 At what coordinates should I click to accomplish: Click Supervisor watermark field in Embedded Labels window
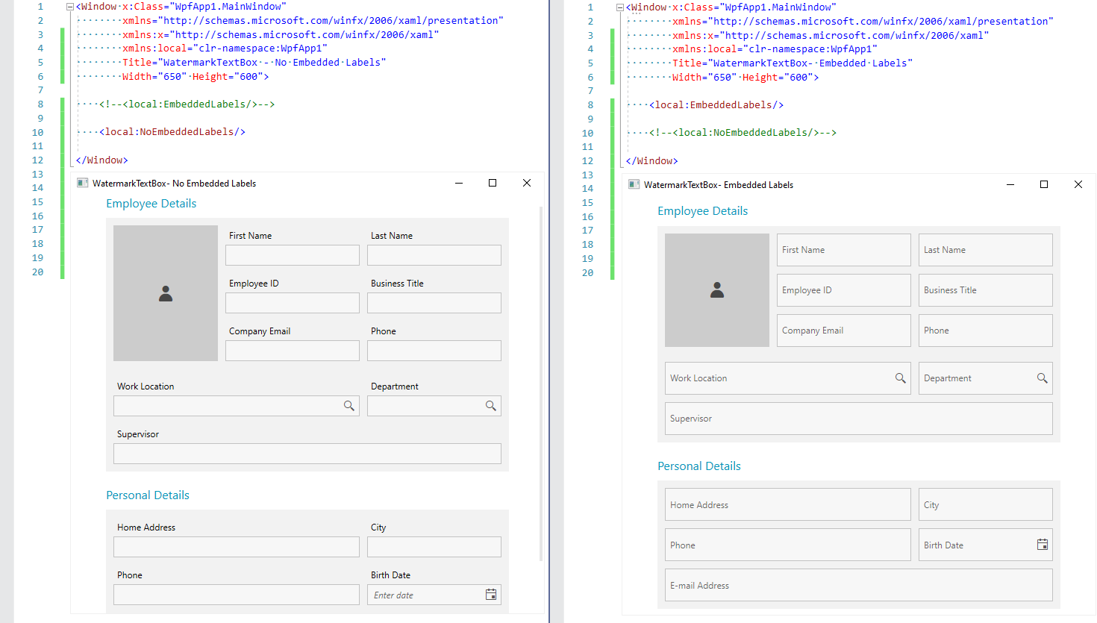[859, 419]
